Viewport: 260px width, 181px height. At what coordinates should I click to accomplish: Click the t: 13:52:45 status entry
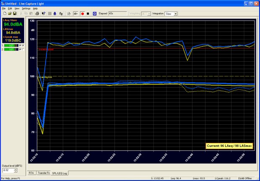(x=158, y=178)
